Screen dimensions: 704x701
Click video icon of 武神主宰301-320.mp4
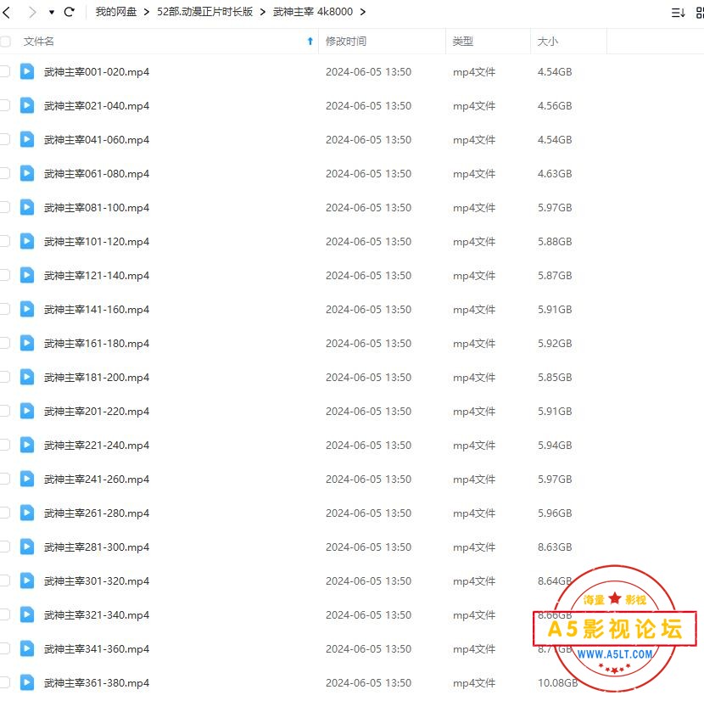(x=27, y=580)
